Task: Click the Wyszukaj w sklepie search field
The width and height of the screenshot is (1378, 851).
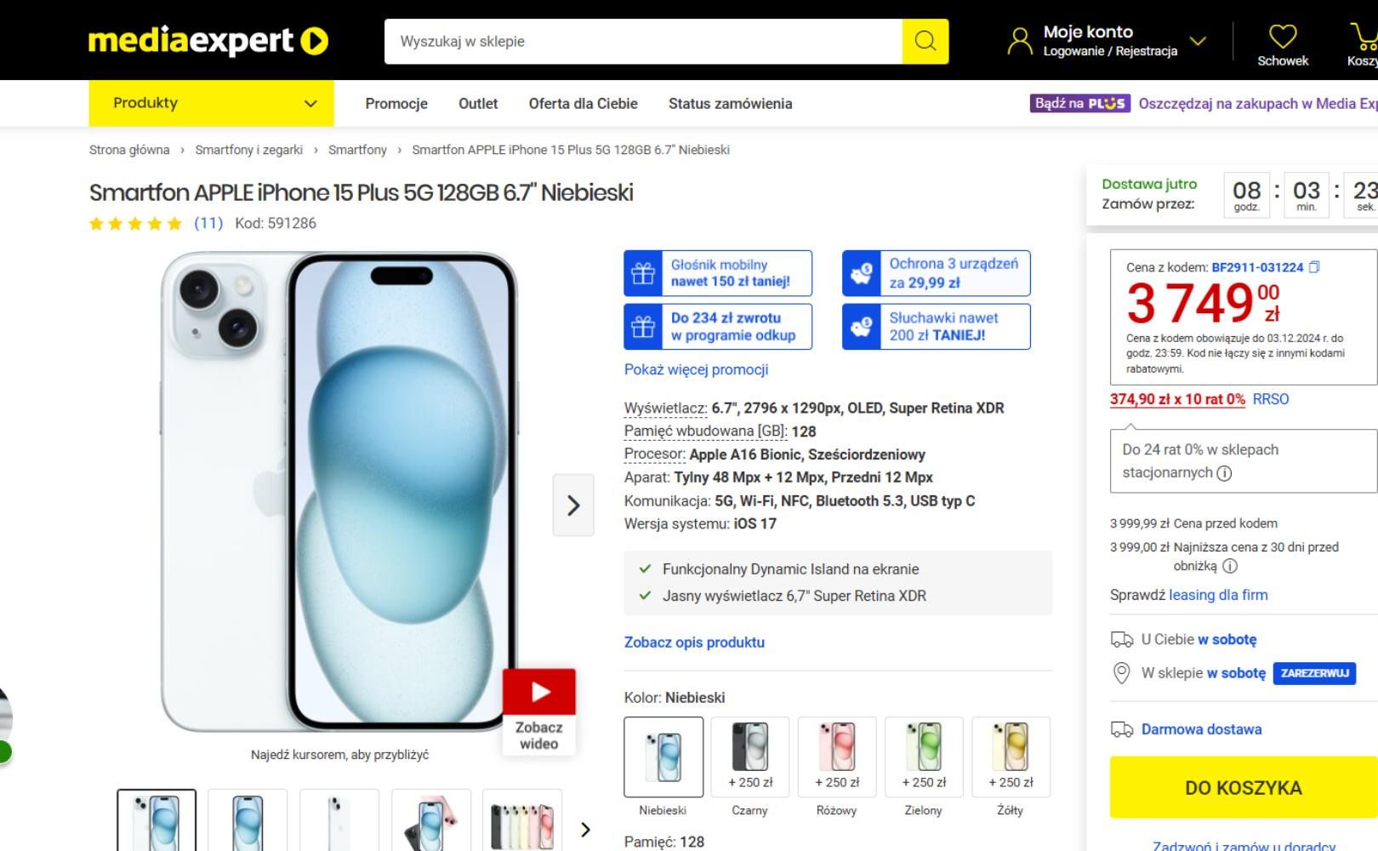Action: 643,41
